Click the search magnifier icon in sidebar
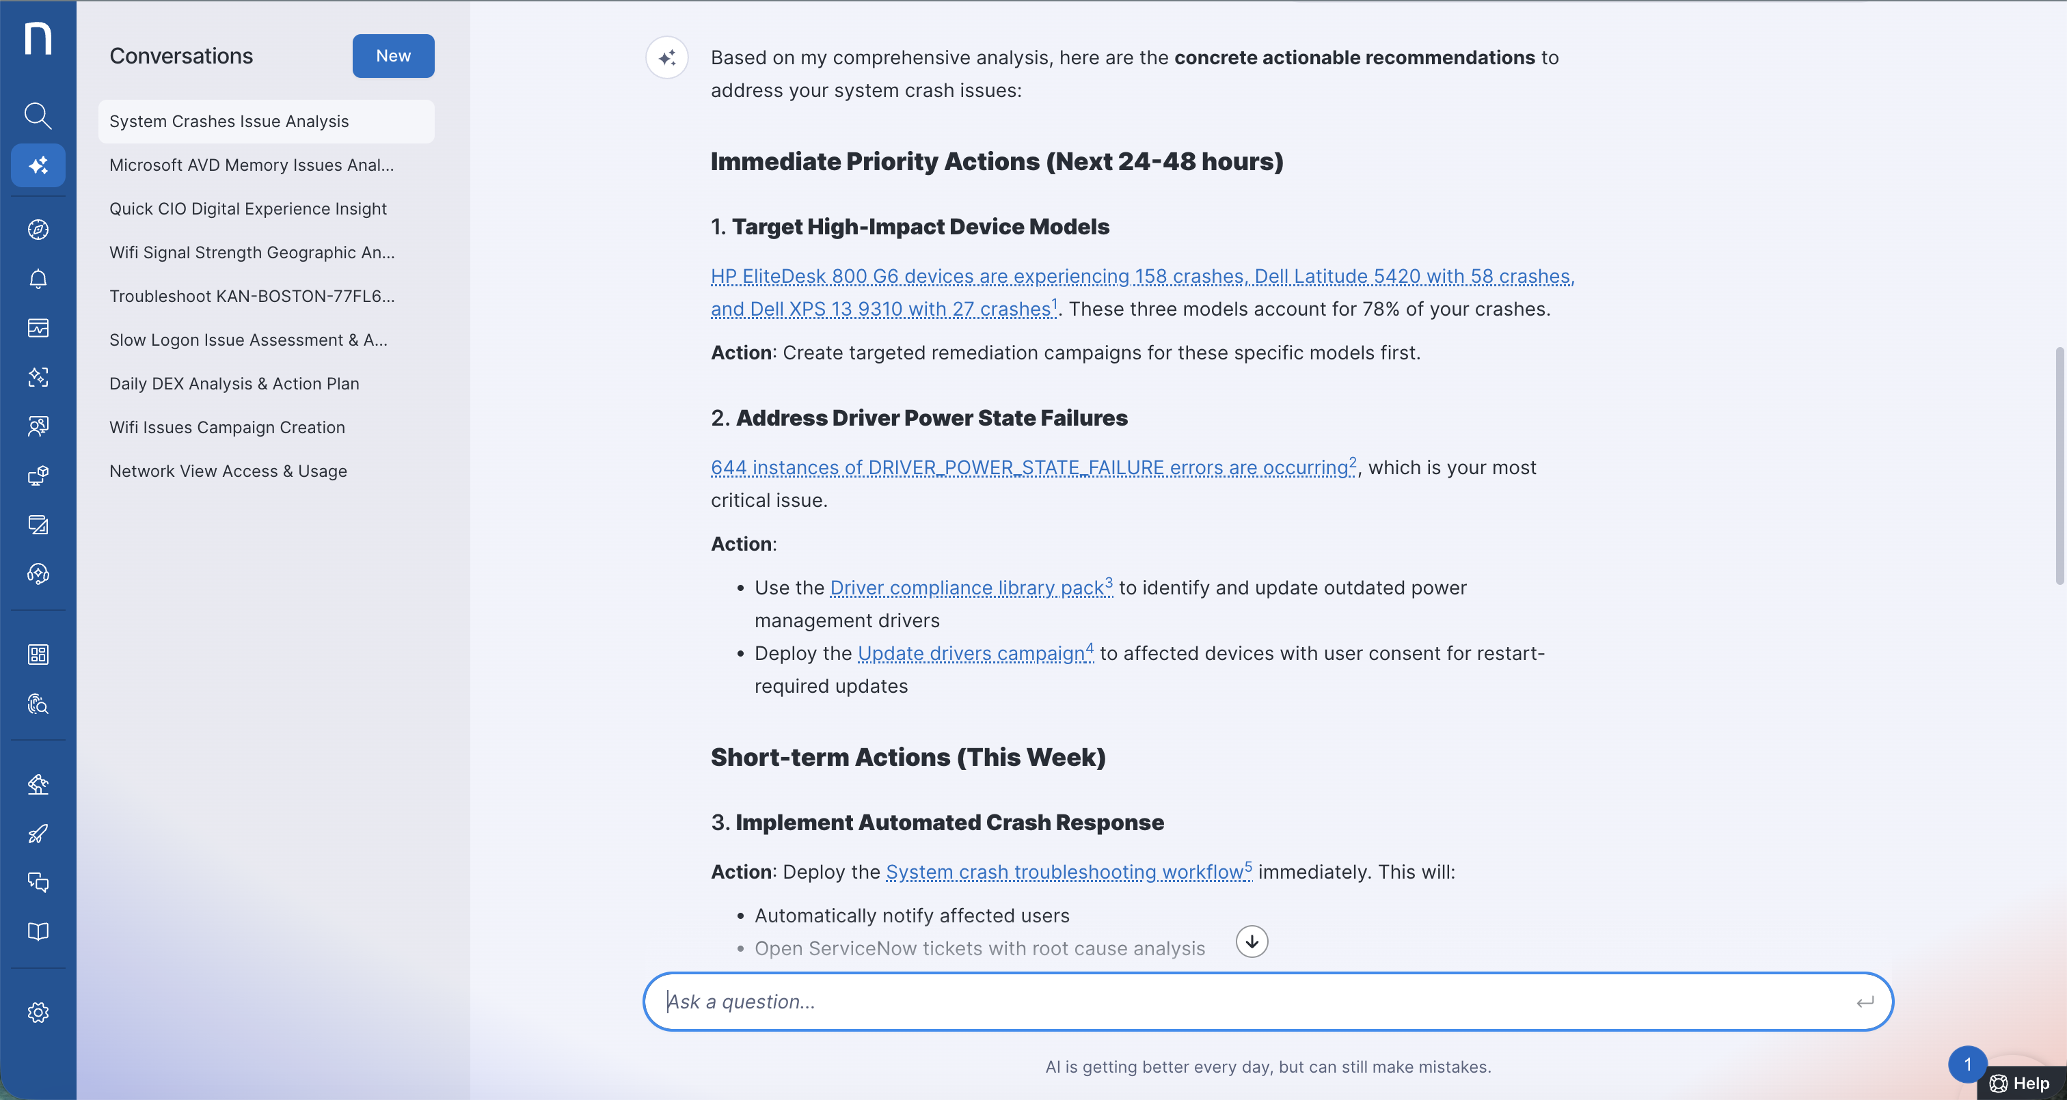The height and width of the screenshot is (1100, 2067). (38, 115)
